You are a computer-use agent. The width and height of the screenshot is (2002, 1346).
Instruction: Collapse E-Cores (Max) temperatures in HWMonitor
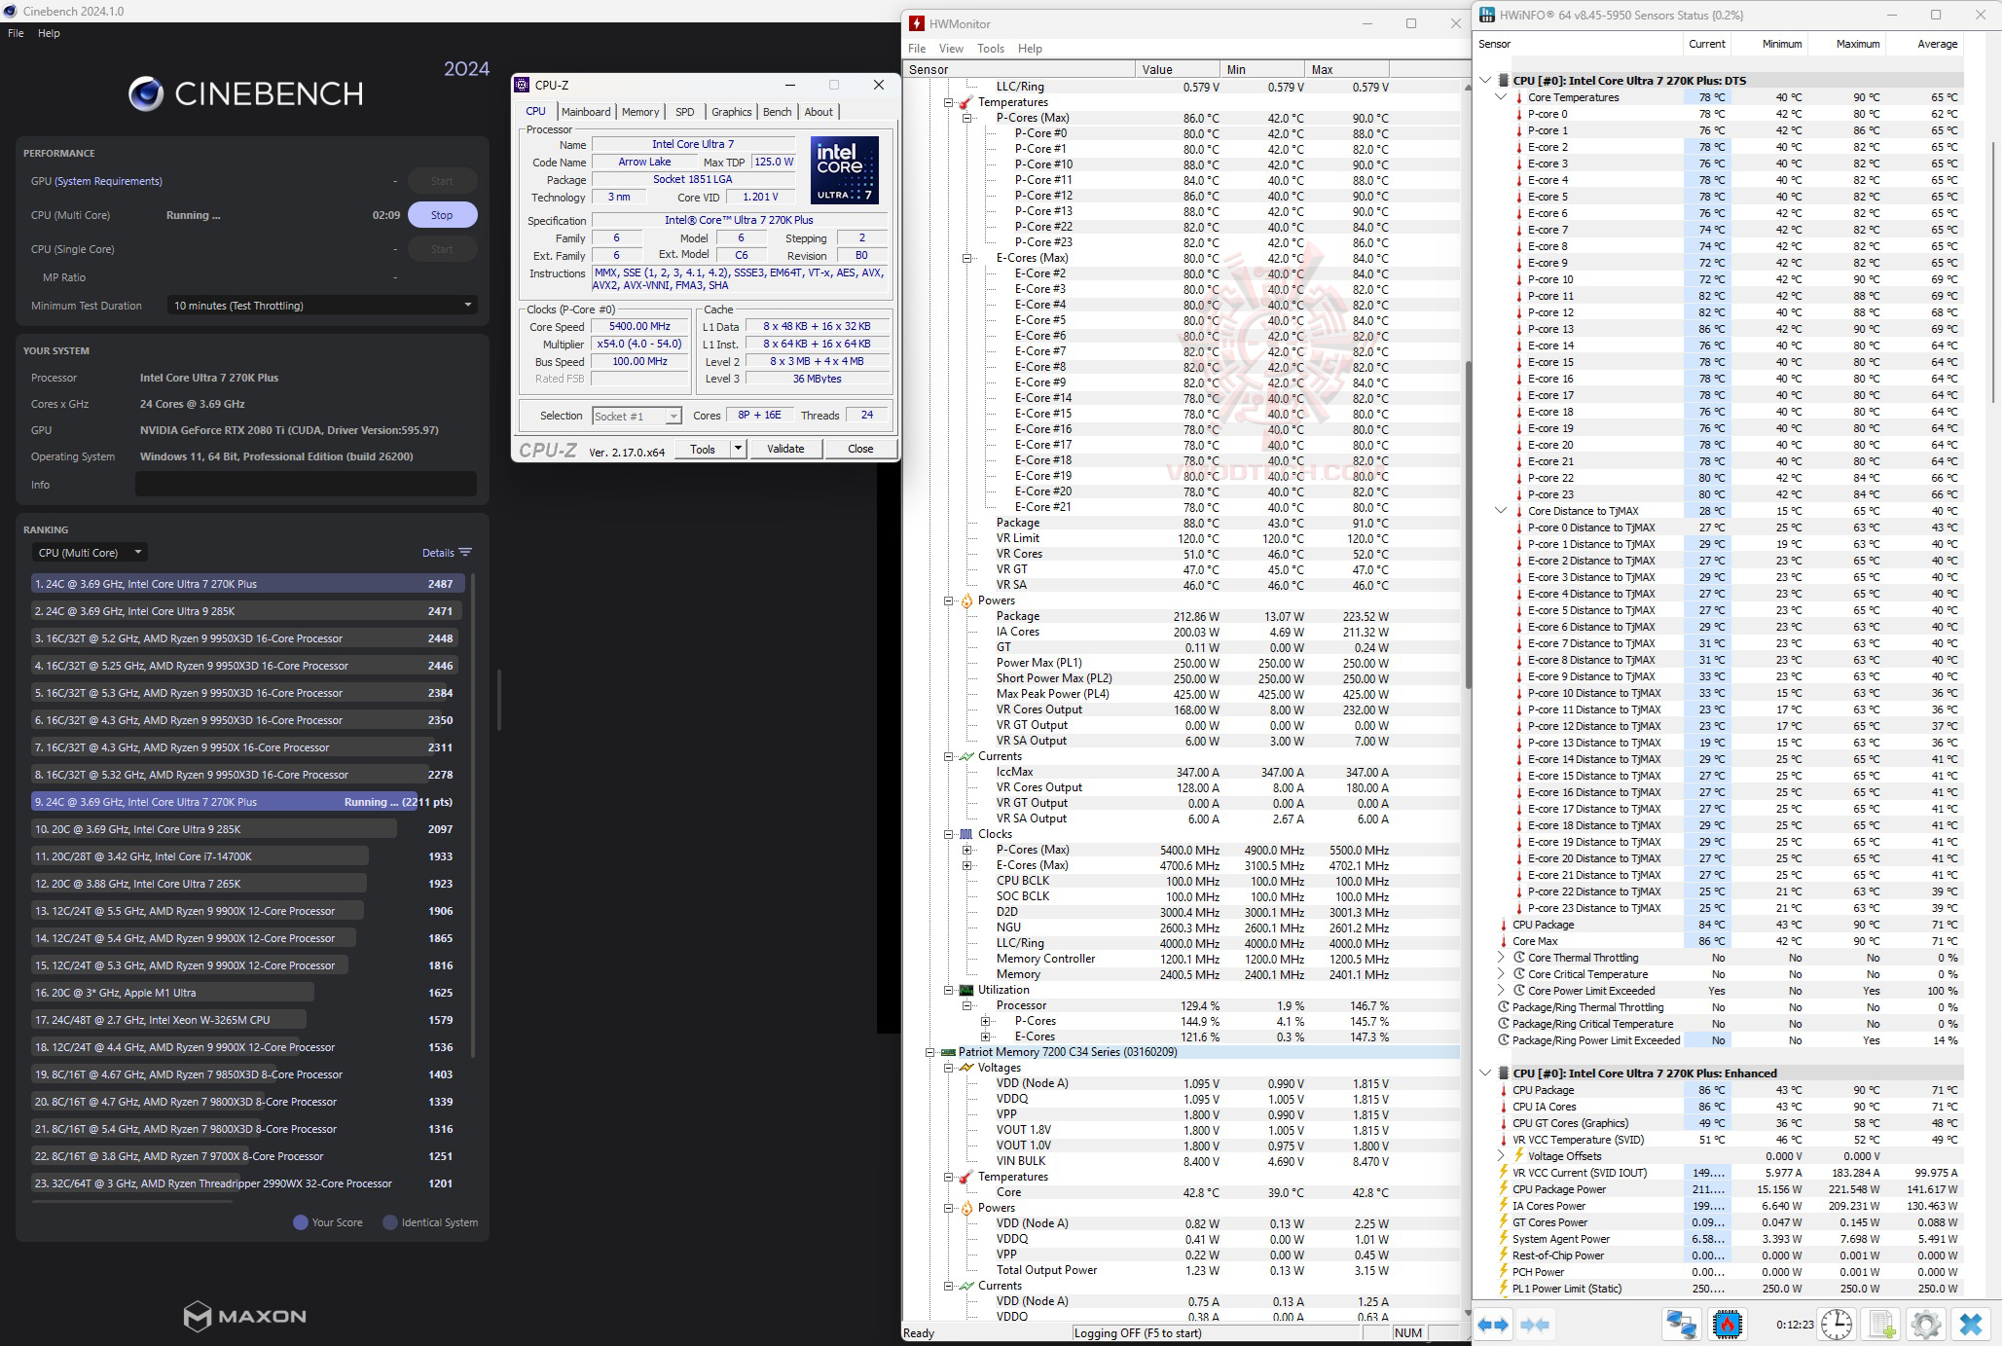967,258
